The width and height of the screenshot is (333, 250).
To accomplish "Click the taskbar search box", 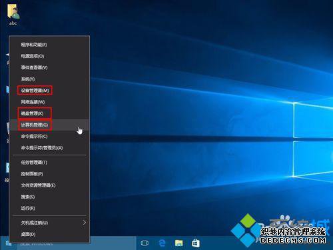I will [x=76, y=243].
